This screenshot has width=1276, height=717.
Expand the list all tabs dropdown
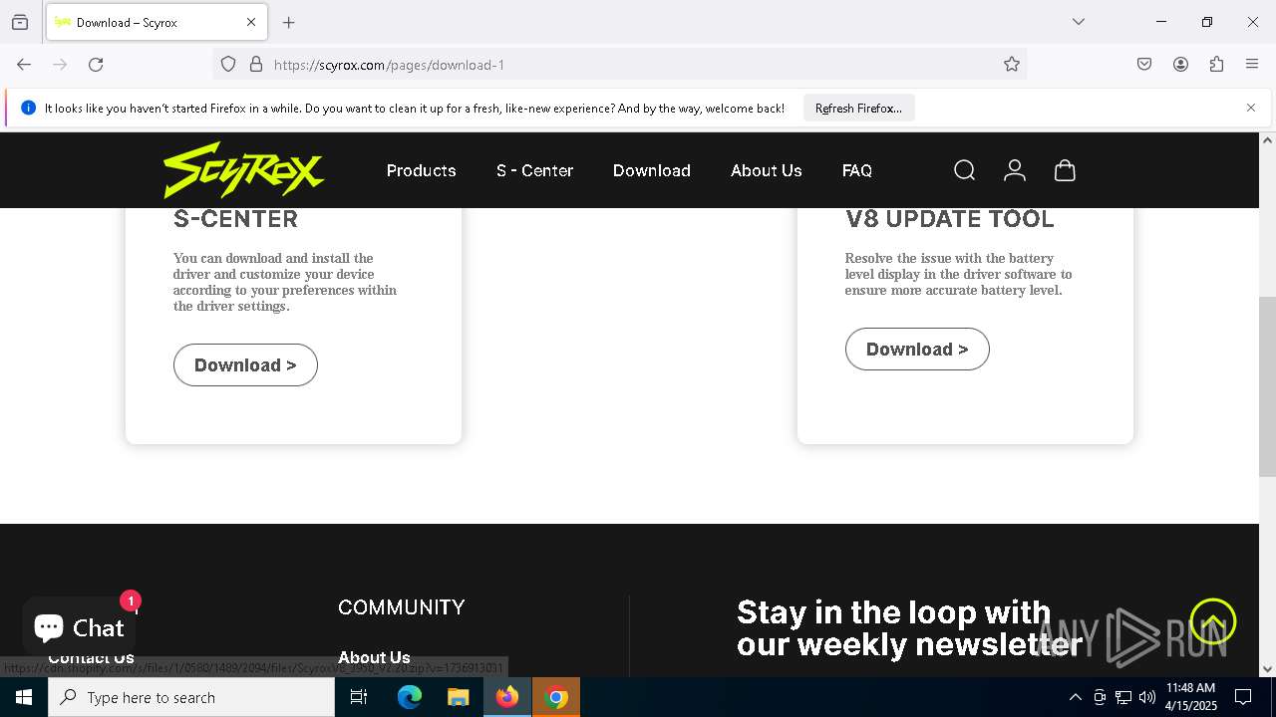coord(1079,22)
